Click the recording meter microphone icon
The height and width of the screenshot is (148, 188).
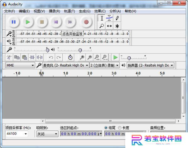(x=9, y=34)
